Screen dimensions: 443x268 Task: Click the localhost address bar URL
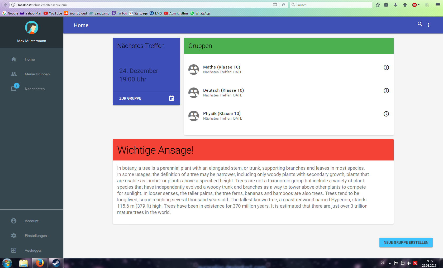coord(42,5)
